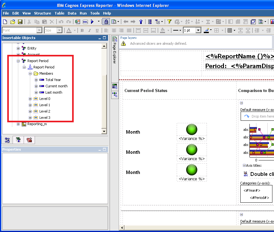The height and width of the screenshot is (232, 274).
Task: Click the Open folder icon
Action: click(x=13, y=22)
